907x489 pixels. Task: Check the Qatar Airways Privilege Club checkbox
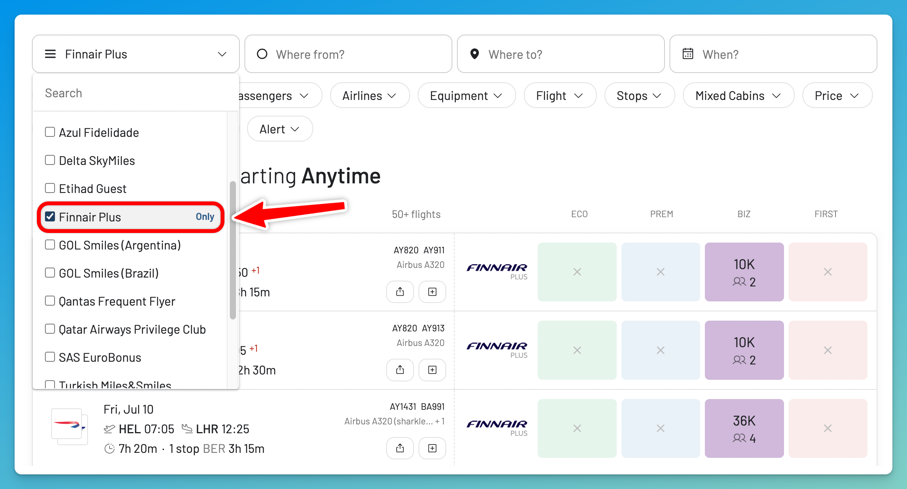50,329
